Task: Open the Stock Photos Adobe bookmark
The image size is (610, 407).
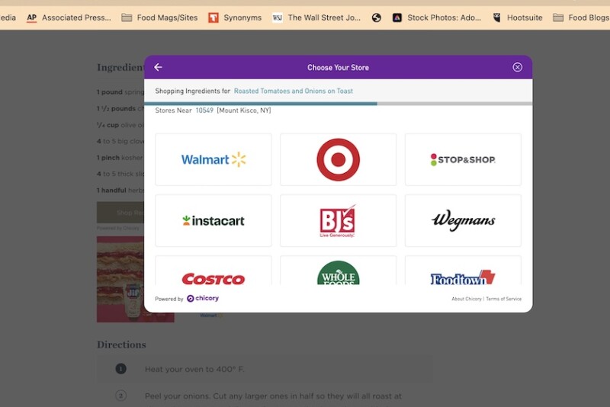Action: pos(437,18)
